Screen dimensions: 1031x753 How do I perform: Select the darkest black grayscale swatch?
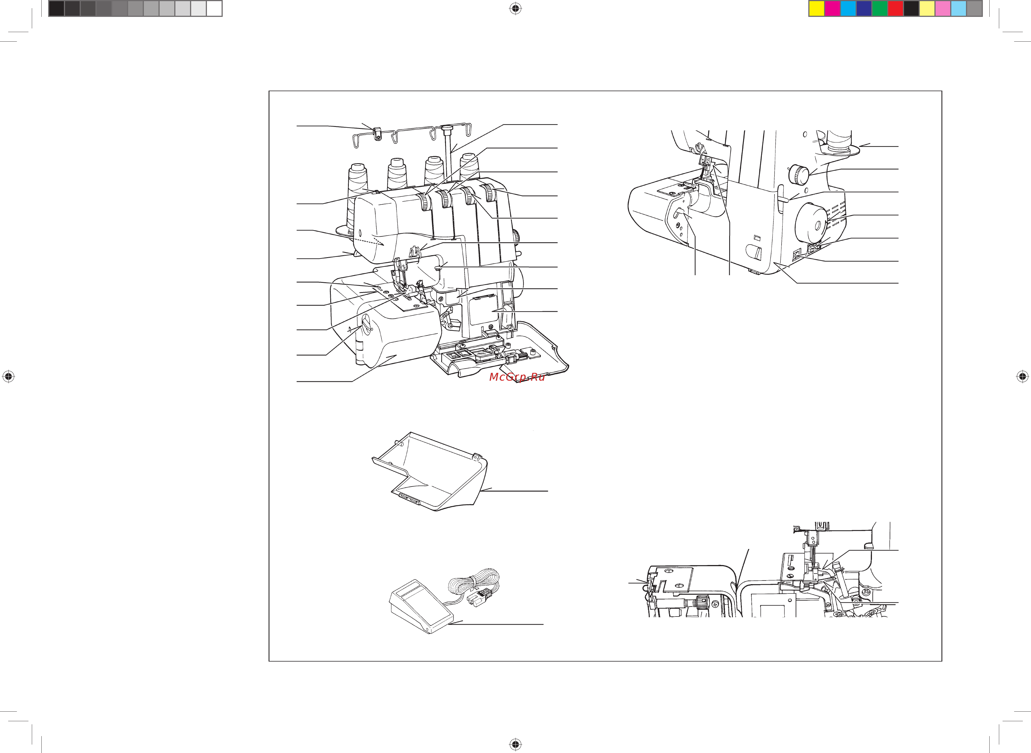(57, 9)
